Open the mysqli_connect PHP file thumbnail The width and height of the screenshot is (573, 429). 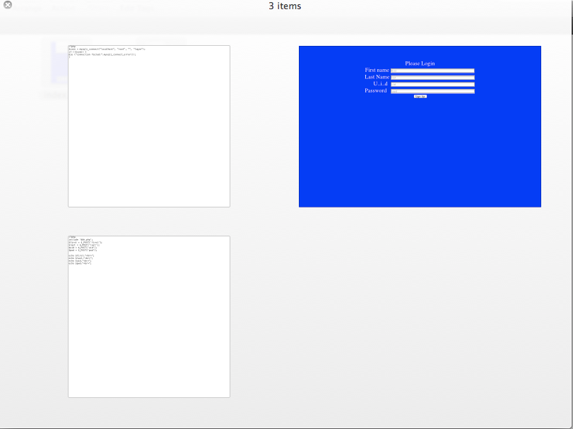[149, 126]
